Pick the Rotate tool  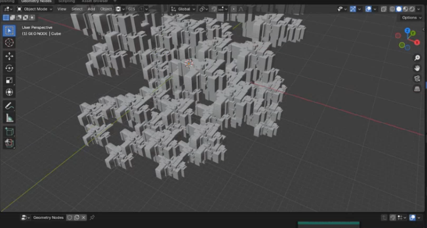[x=9, y=68]
